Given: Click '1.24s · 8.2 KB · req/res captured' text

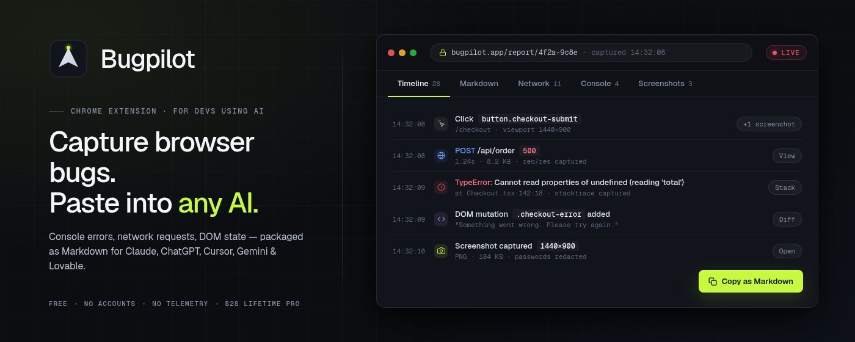Looking at the screenshot, I should pyautogui.click(x=520, y=161).
